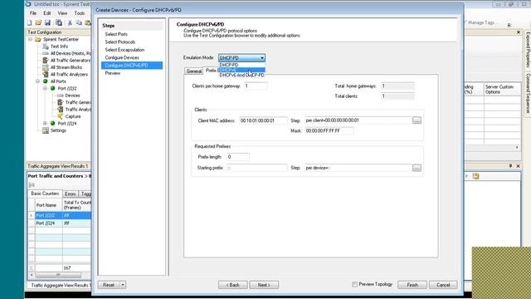531x299 pixels.
Task: Click the All Traffic Generators icon
Action: (46, 60)
